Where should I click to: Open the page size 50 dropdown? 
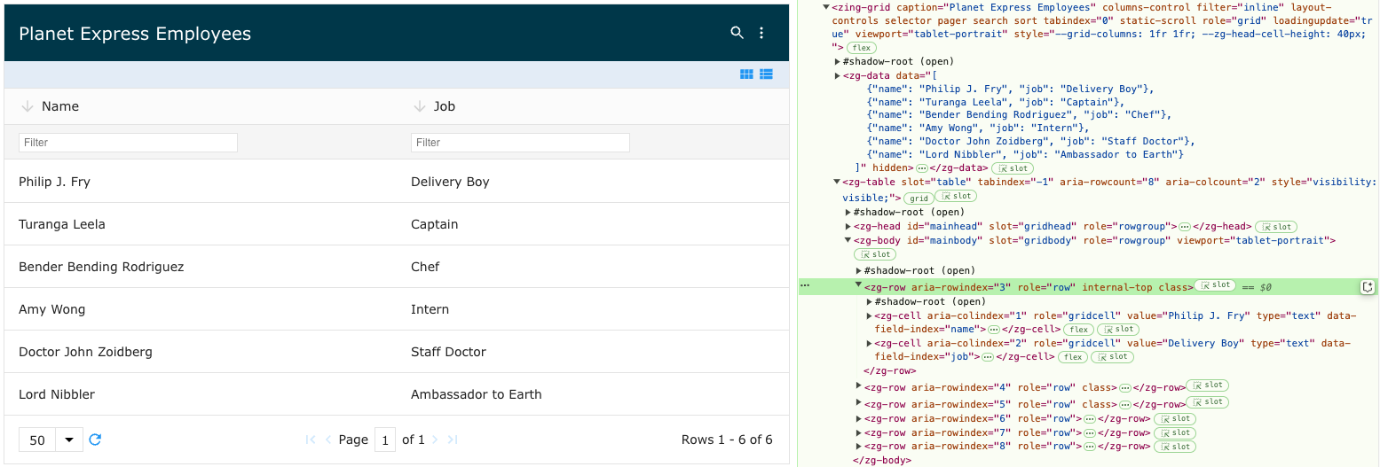point(51,440)
